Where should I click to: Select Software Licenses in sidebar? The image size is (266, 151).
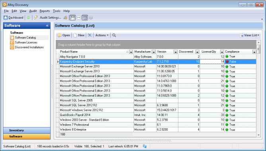tap(26, 42)
